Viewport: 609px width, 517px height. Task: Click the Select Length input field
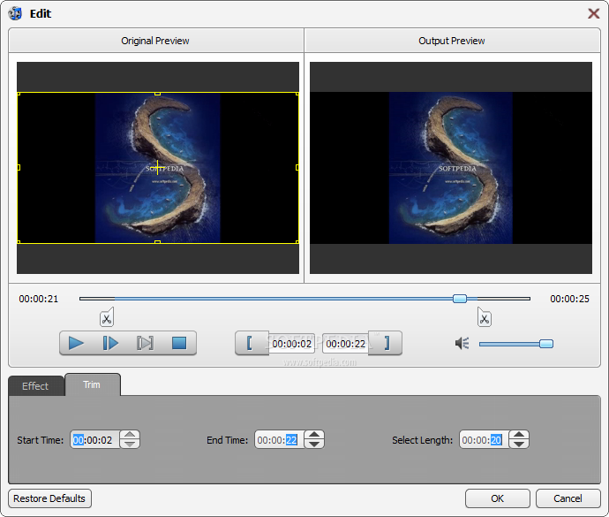(484, 440)
